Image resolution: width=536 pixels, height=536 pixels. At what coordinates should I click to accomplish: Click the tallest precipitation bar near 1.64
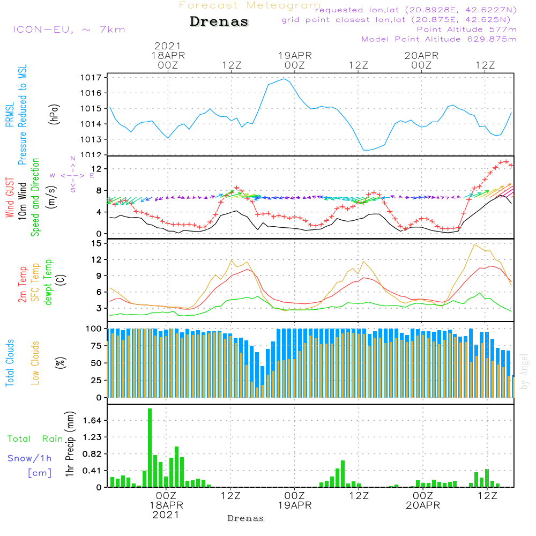point(150,448)
